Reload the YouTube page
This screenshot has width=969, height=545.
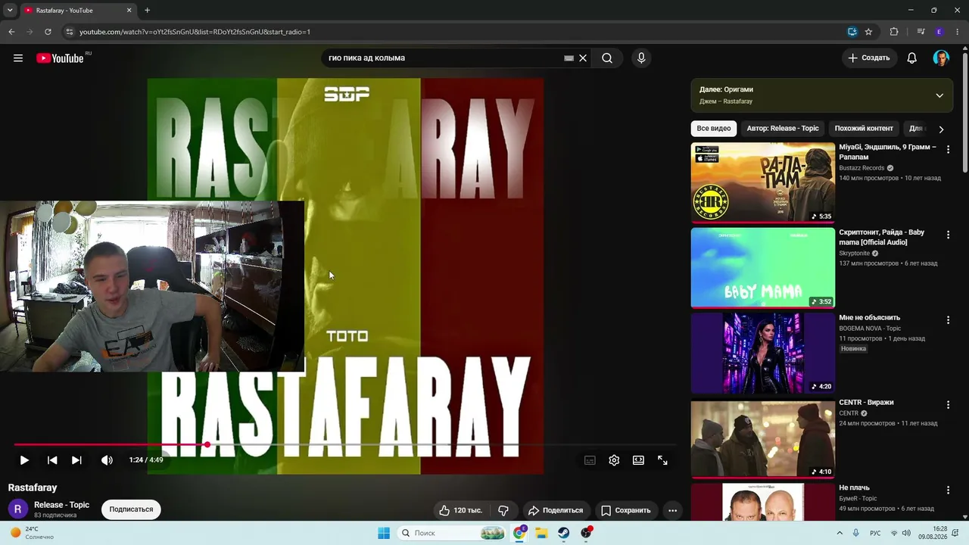(48, 32)
